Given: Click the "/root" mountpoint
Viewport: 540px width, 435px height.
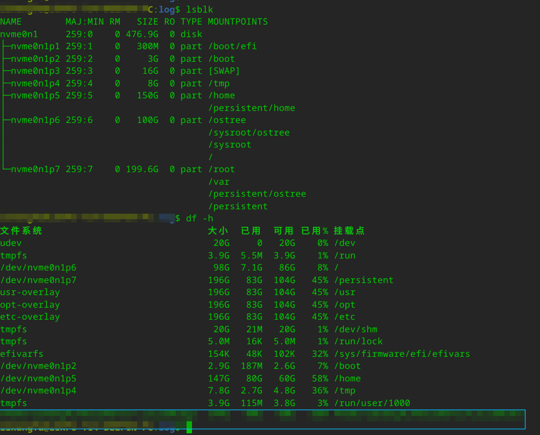Looking at the screenshot, I should click(222, 169).
